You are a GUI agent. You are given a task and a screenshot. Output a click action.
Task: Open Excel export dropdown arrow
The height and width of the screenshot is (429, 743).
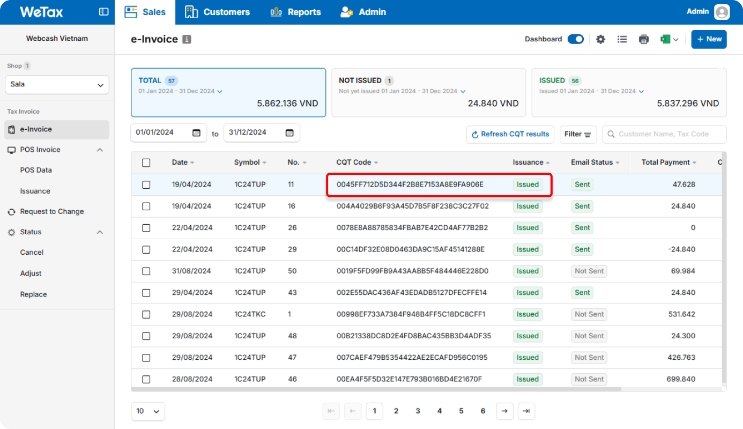click(x=676, y=39)
